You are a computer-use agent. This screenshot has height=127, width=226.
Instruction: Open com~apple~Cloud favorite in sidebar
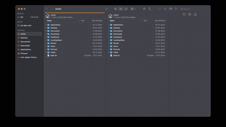coord(29,57)
